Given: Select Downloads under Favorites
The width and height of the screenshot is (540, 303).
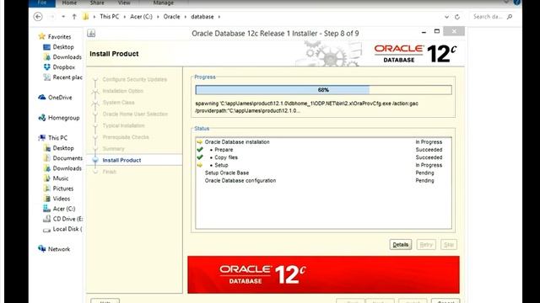Looking at the screenshot, I should point(67,57).
